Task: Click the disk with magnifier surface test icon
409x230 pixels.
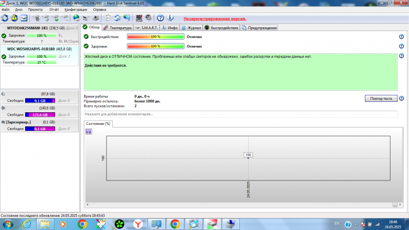Action: pos(65,18)
